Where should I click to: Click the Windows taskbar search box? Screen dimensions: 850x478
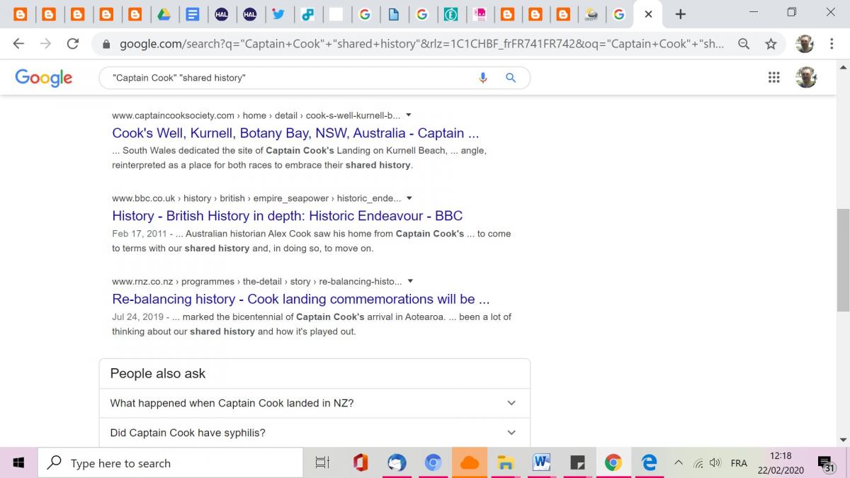coord(170,463)
